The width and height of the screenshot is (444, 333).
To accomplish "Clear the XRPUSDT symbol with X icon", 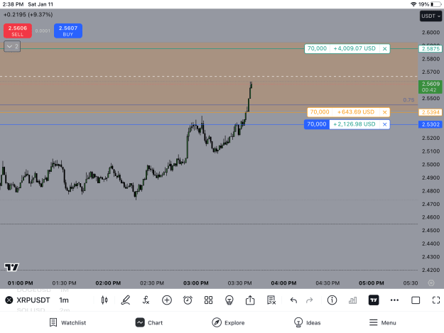I will [x=9, y=300].
